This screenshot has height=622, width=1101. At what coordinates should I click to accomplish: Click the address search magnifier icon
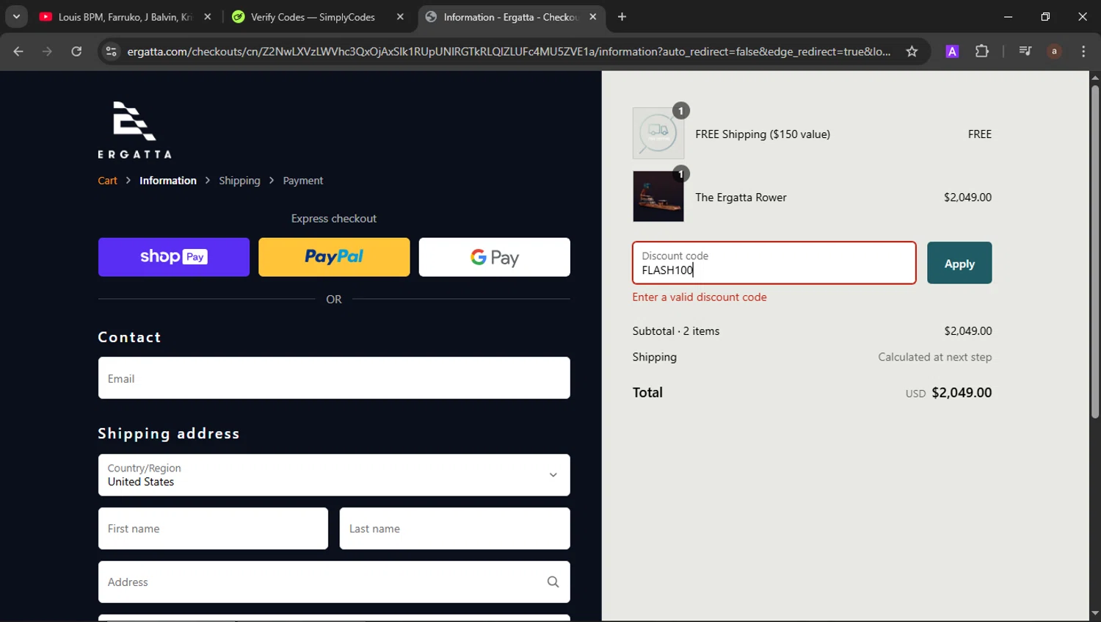point(553,582)
